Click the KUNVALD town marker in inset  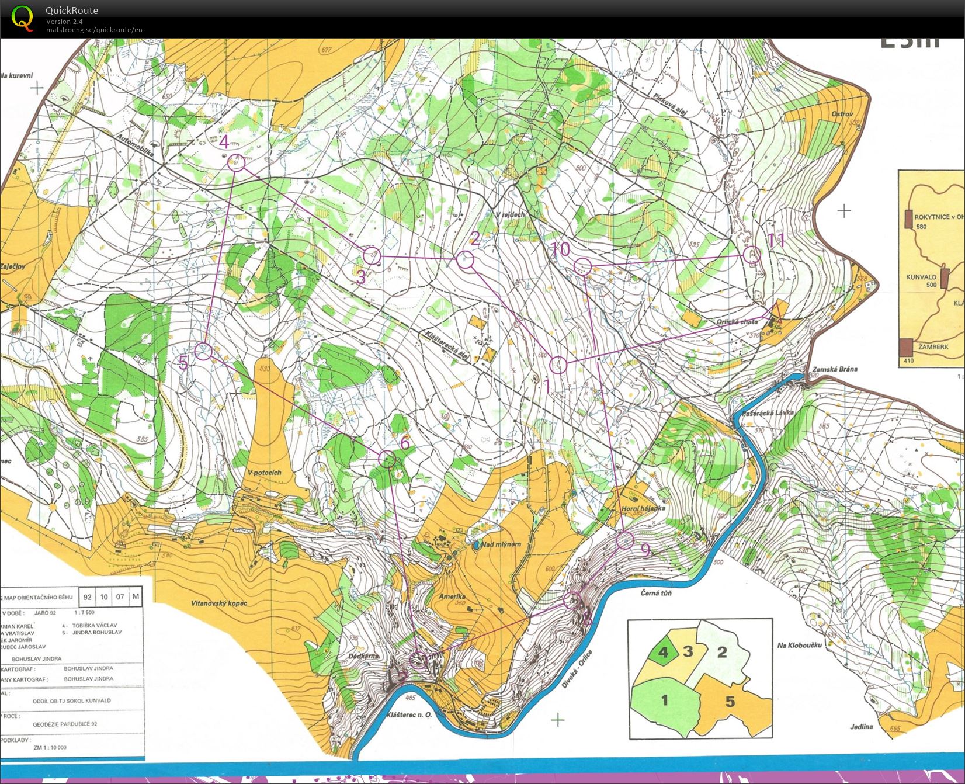click(945, 279)
